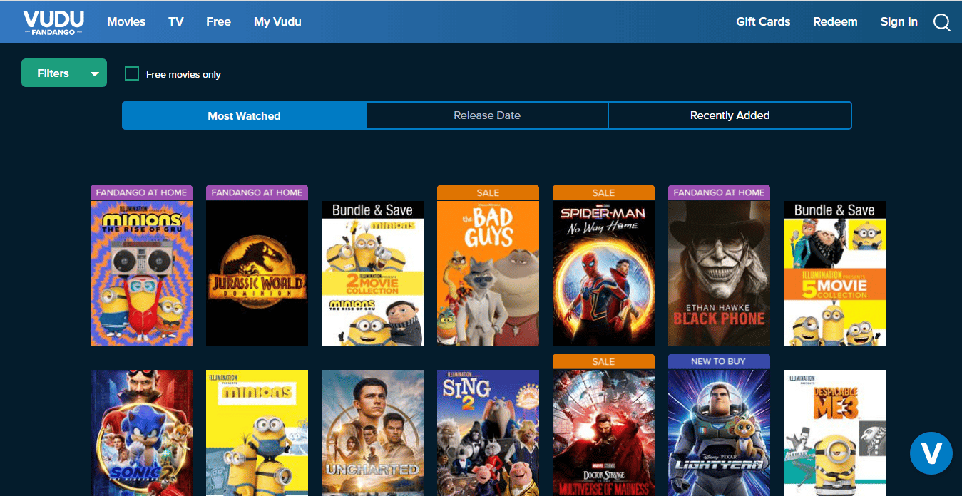This screenshot has height=496, width=962.
Task: Open the Free menu
Action: pyautogui.click(x=218, y=22)
